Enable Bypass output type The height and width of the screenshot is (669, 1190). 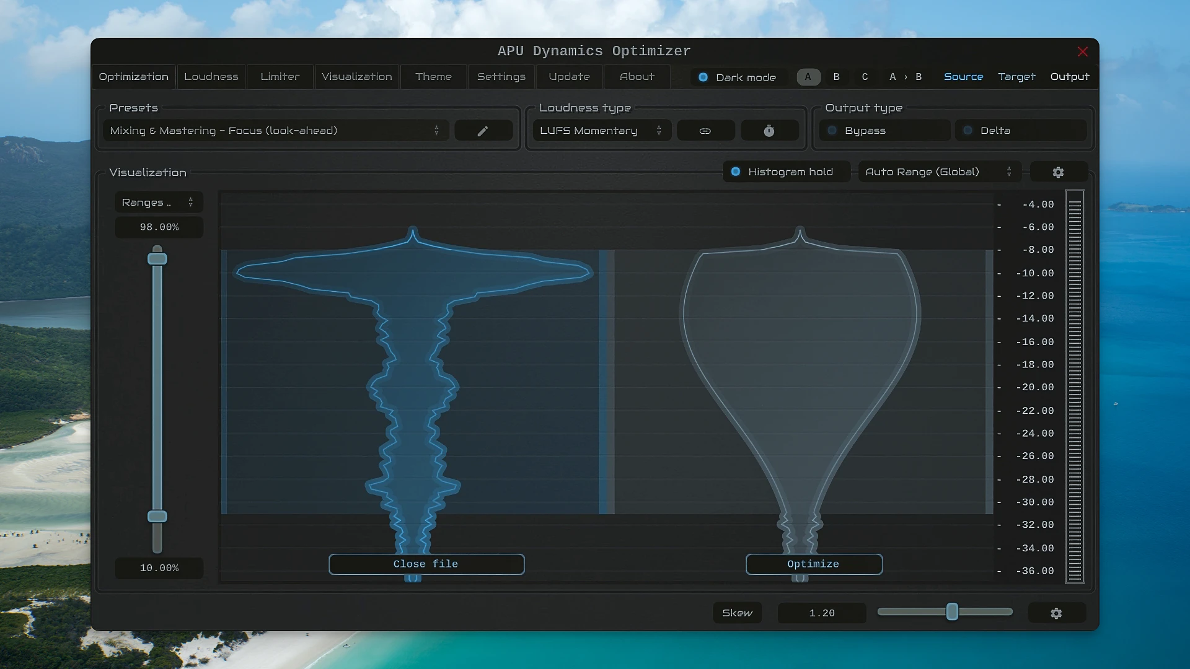point(884,131)
